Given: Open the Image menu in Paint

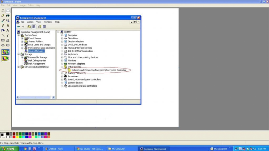Looking at the screenshot, I should [x=22, y=5].
